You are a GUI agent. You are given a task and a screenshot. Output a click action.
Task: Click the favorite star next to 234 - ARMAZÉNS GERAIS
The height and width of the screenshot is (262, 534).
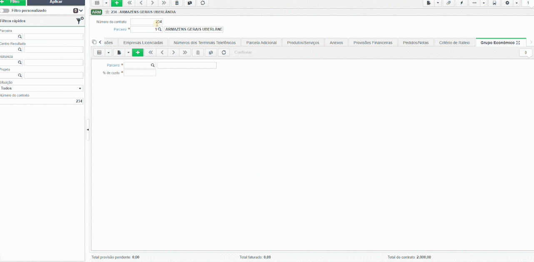tap(107, 12)
